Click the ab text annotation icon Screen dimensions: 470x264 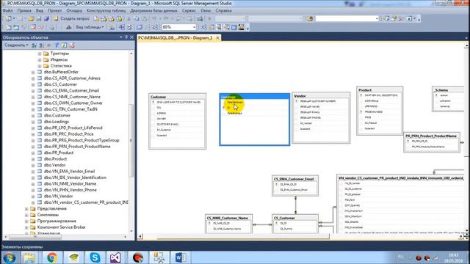click(68, 27)
